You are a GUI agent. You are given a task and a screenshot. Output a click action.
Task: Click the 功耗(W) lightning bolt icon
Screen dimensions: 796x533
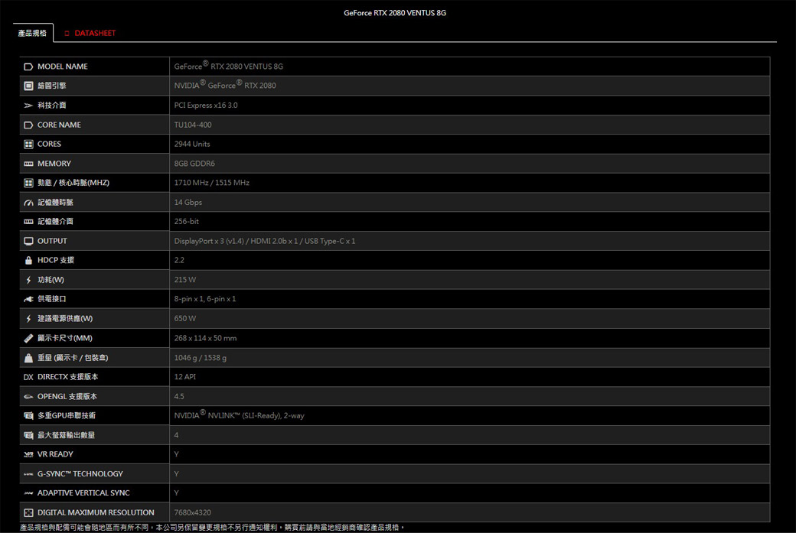click(28, 280)
